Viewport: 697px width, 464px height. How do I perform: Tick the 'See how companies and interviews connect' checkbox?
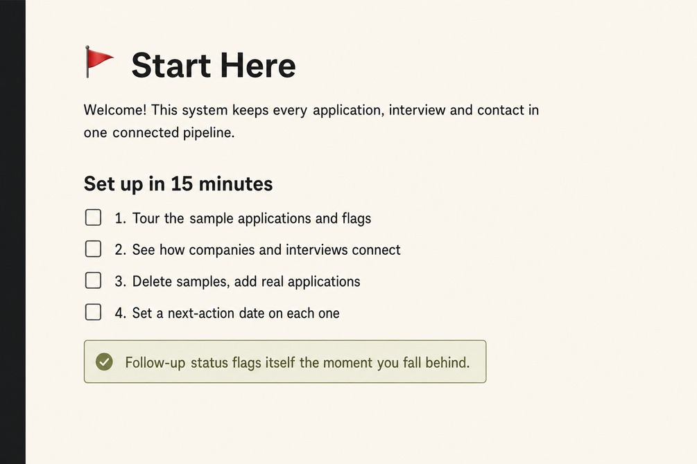[93, 249]
